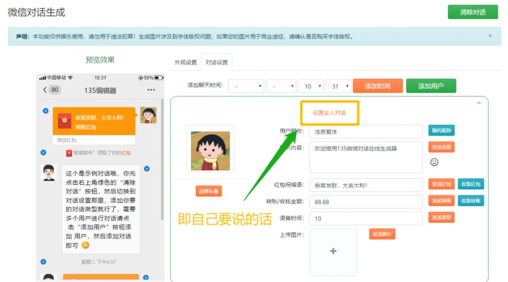Click the 预览效果 heading
The width and height of the screenshot is (508, 282).
100,60
